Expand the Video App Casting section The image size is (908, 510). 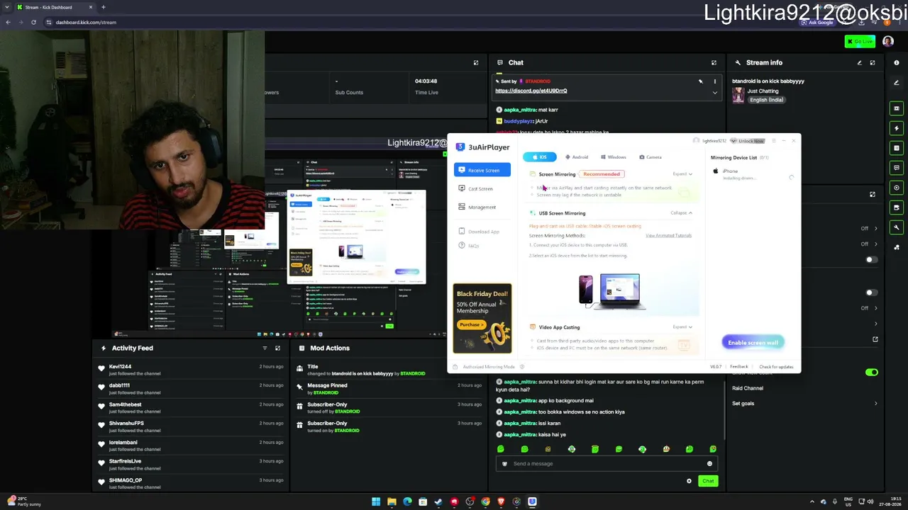pos(682,327)
